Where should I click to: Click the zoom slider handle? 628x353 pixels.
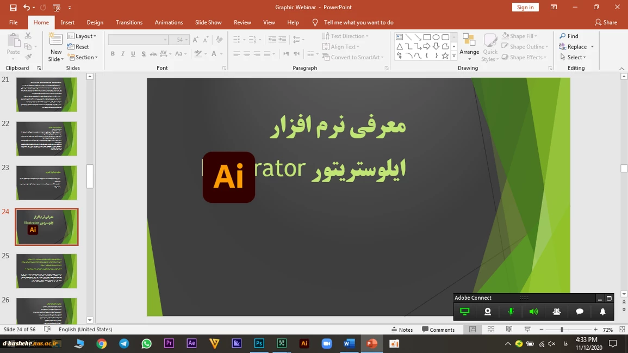coord(562,330)
